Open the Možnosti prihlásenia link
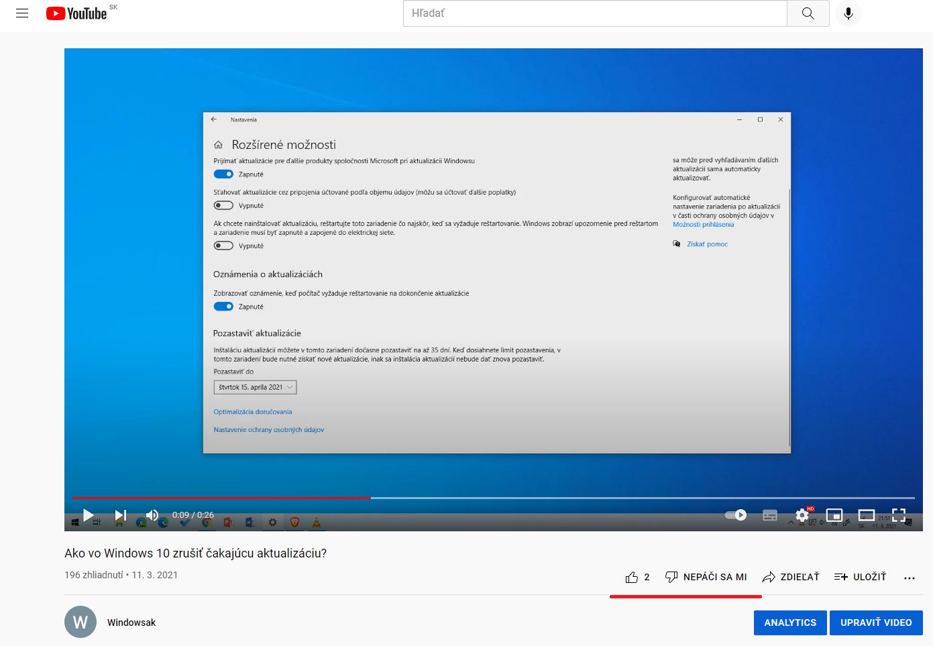Image resolution: width=933 pixels, height=646 pixels. (704, 225)
